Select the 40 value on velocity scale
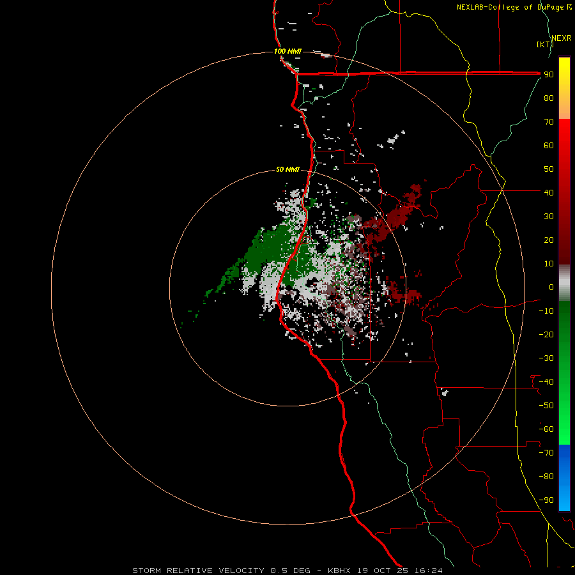 coord(549,192)
